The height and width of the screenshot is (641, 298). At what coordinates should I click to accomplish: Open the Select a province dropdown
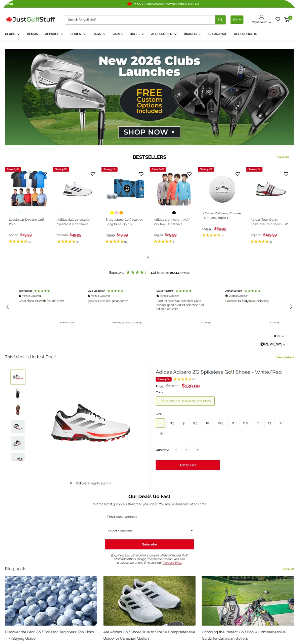pos(150,531)
